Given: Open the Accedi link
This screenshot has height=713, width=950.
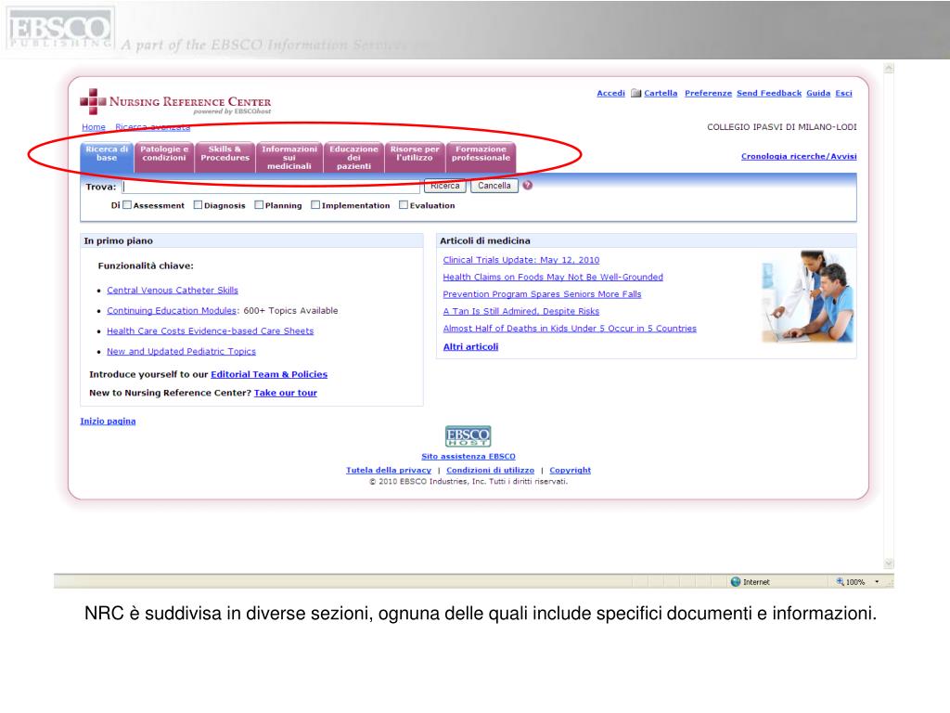Looking at the screenshot, I should (610, 94).
